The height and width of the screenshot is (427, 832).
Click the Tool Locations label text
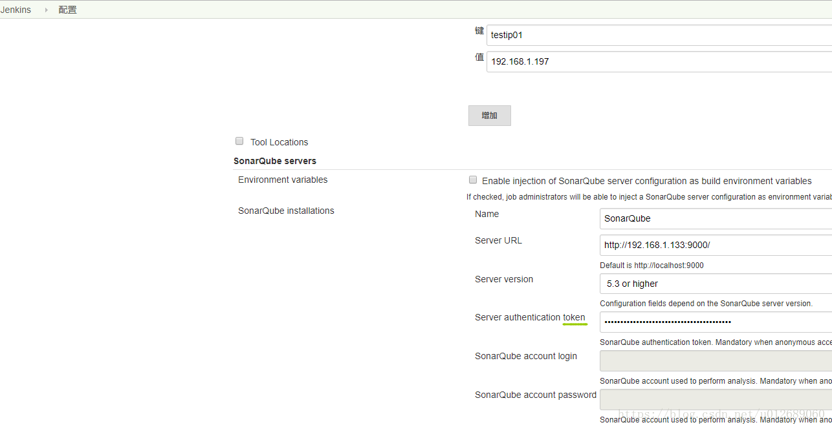pyautogui.click(x=279, y=142)
